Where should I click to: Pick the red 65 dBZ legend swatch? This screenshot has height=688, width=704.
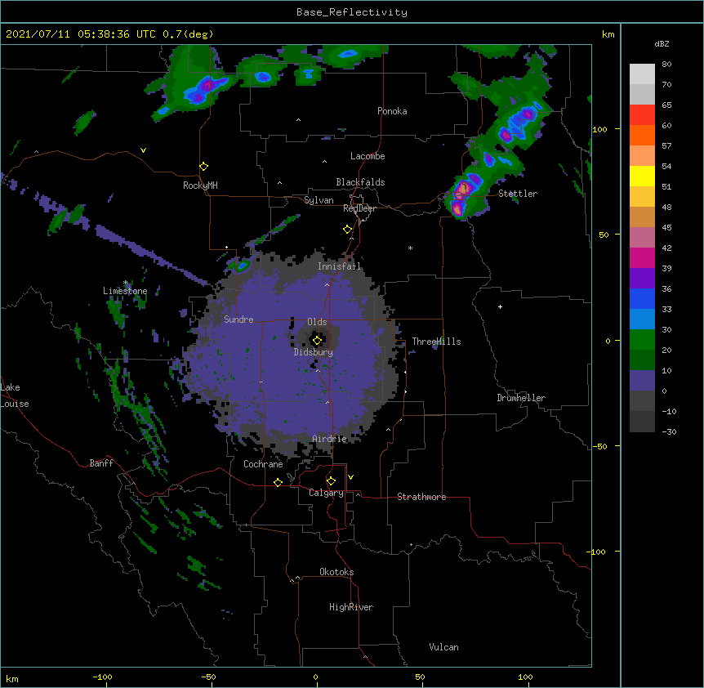(642, 115)
